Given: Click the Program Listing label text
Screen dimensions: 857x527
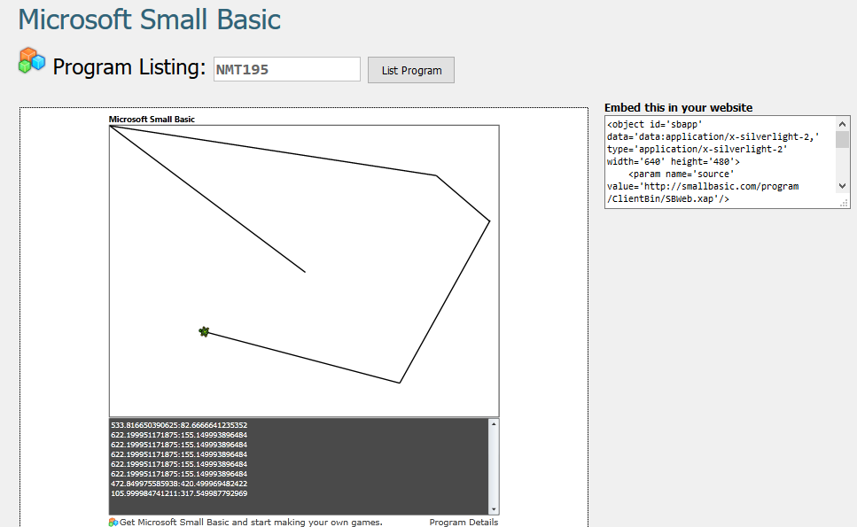Looking at the screenshot, I should (129, 67).
